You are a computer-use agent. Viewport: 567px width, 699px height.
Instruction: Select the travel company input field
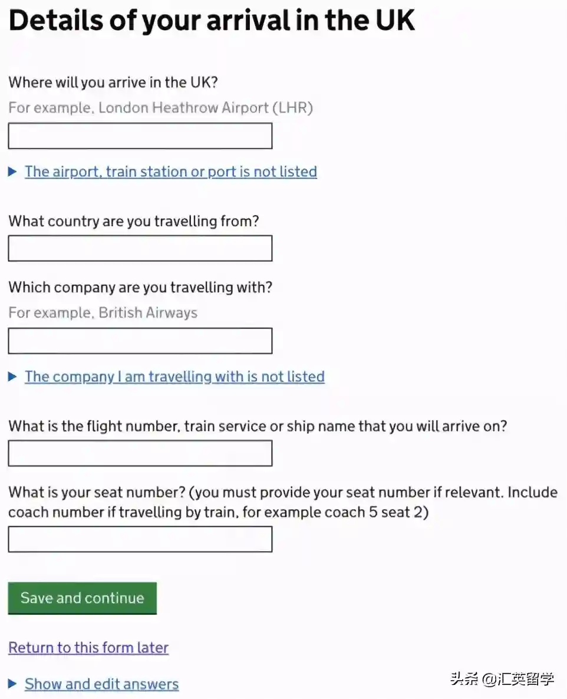(x=140, y=341)
